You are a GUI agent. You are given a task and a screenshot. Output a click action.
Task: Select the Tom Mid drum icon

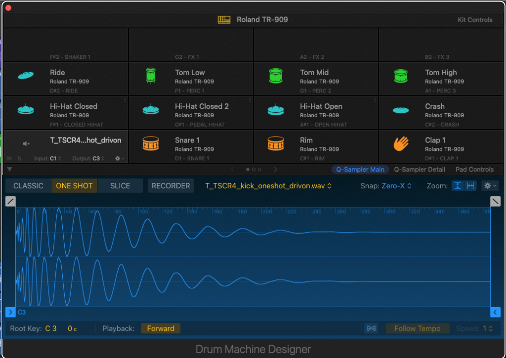tap(276, 76)
